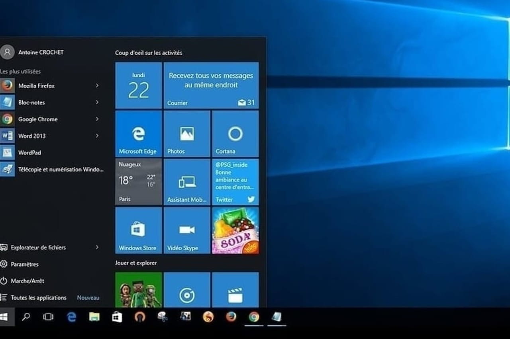The image size is (510, 339).
Task: Launch Mozilla Firefox from most used list
Action: pos(52,86)
